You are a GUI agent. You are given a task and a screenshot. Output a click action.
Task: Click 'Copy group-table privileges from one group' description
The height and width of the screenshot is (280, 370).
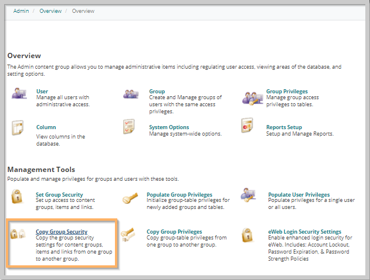(186, 241)
